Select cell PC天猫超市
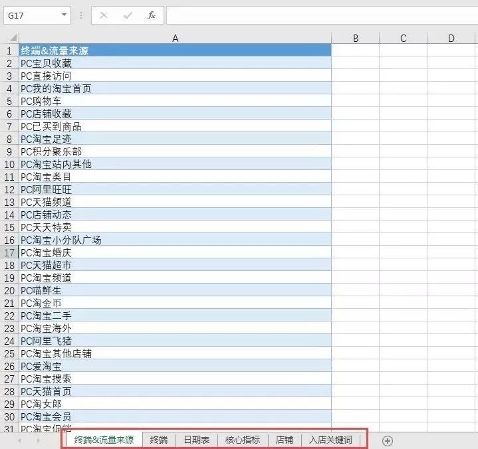The height and width of the screenshot is (449, 478). 175,265
